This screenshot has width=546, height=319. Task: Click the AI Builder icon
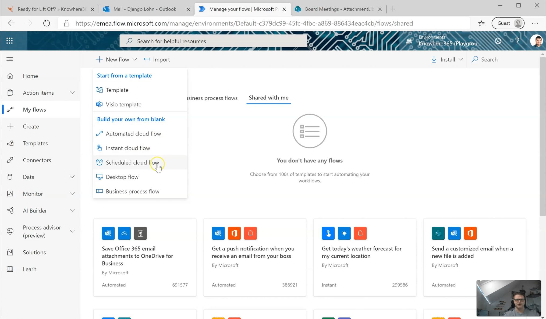[x=10, y=211]
